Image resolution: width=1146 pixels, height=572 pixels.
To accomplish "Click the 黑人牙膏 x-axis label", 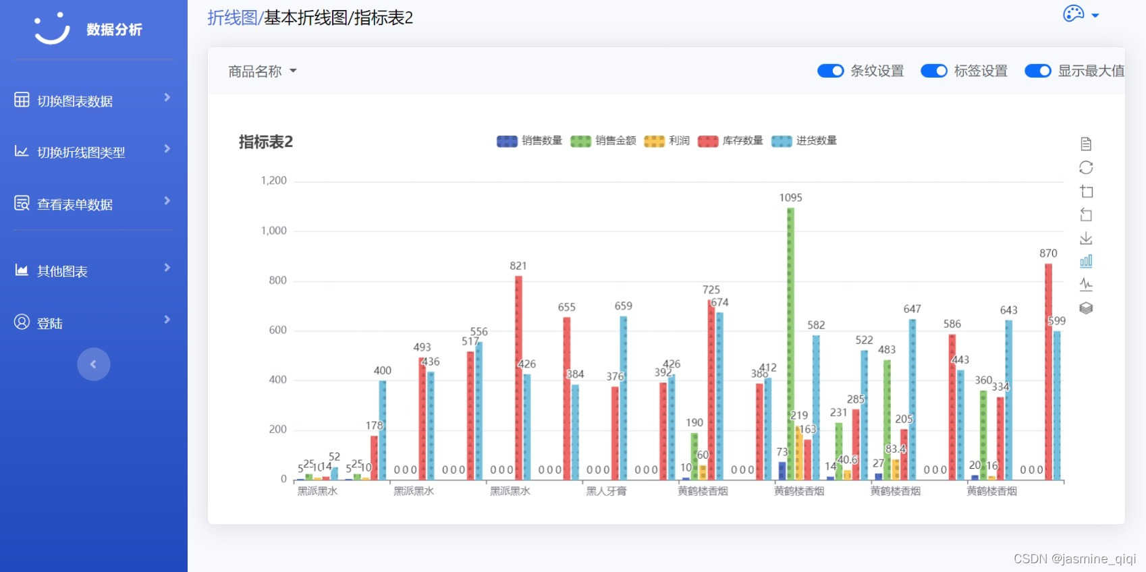I will (x=606, y=491).
